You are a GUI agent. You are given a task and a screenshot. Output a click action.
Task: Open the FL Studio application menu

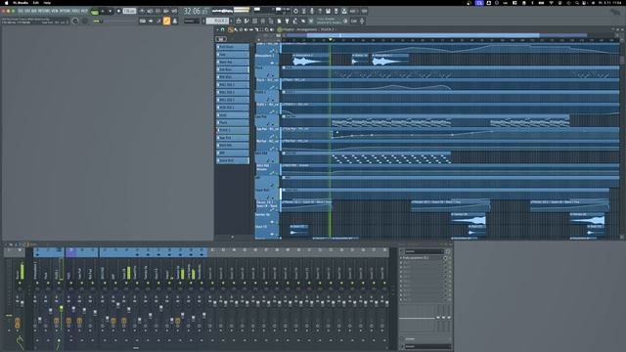(21, 3)
